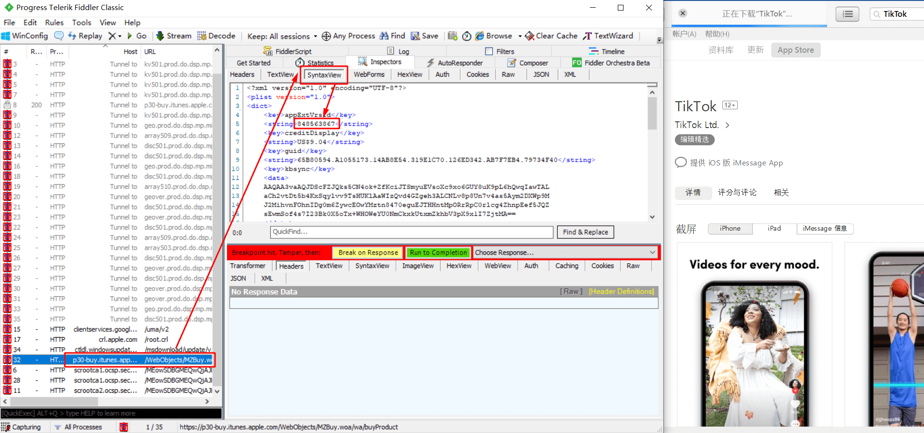The image size is (924, 433).
Task: Open Fiddler Orchestra Beta tab
Action: point(611,63)
